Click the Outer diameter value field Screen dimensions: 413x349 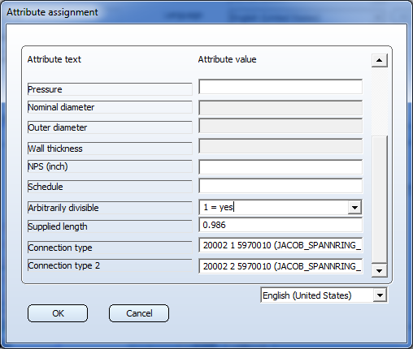[280, 126]
